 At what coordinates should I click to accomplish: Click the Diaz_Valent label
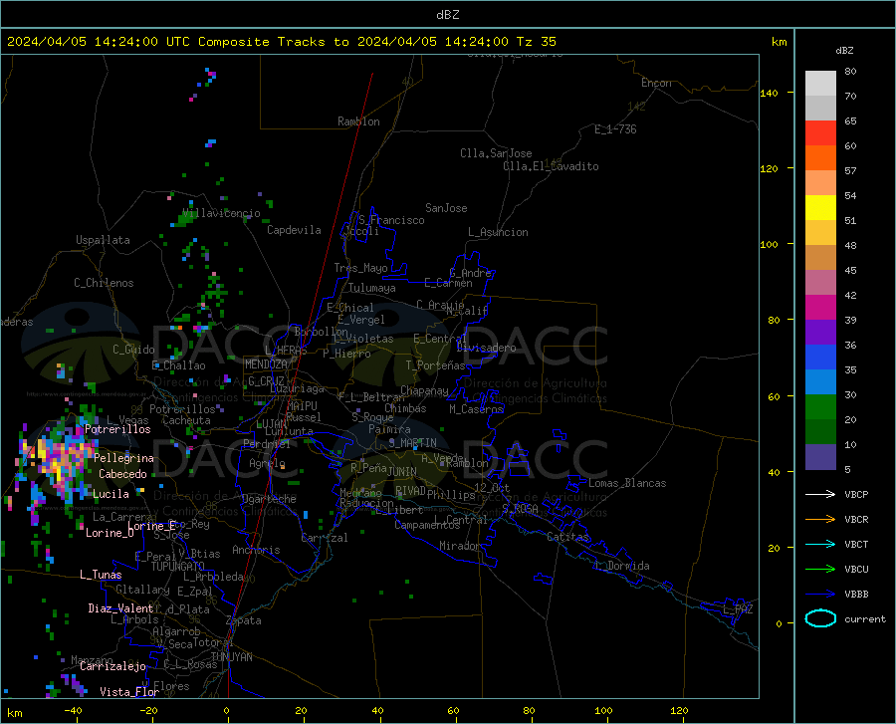pyautogui.click(x=120, y=608)
